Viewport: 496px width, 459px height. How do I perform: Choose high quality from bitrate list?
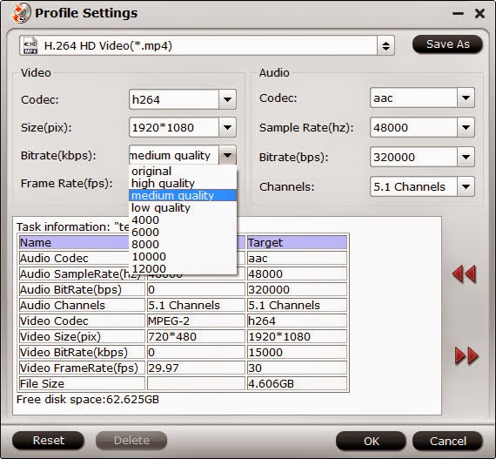pos(183,183)
